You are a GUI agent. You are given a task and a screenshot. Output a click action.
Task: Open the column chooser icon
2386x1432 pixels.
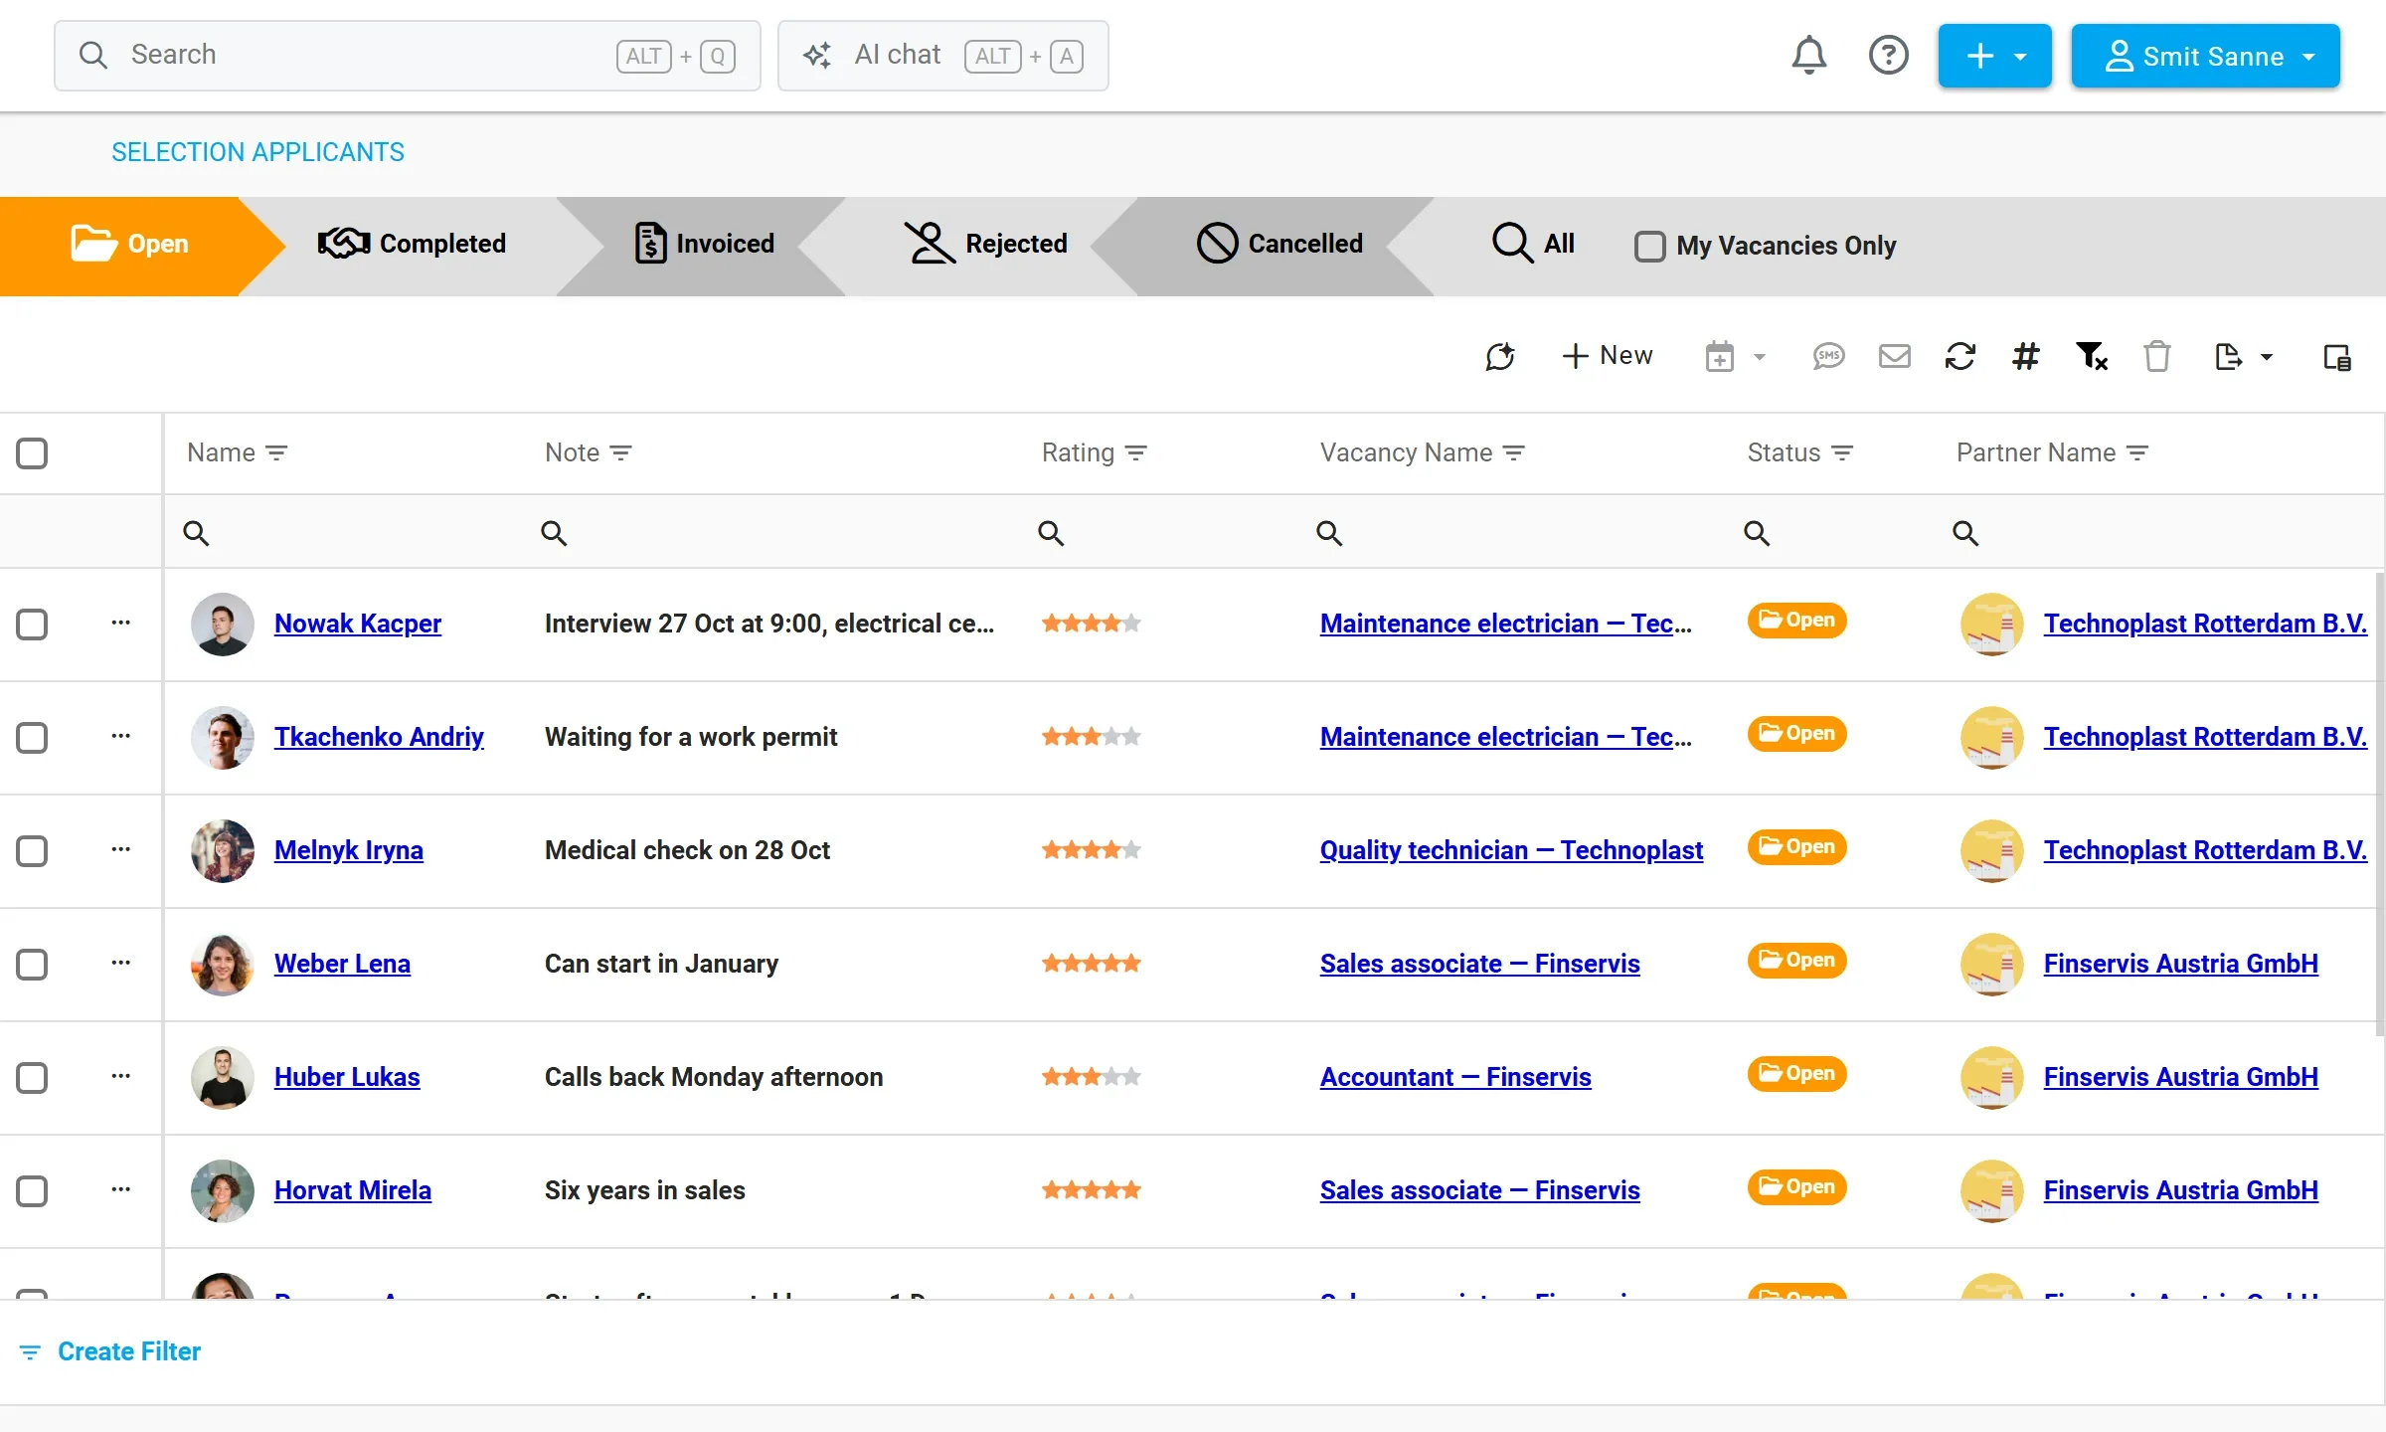(x=2336, y=357)
